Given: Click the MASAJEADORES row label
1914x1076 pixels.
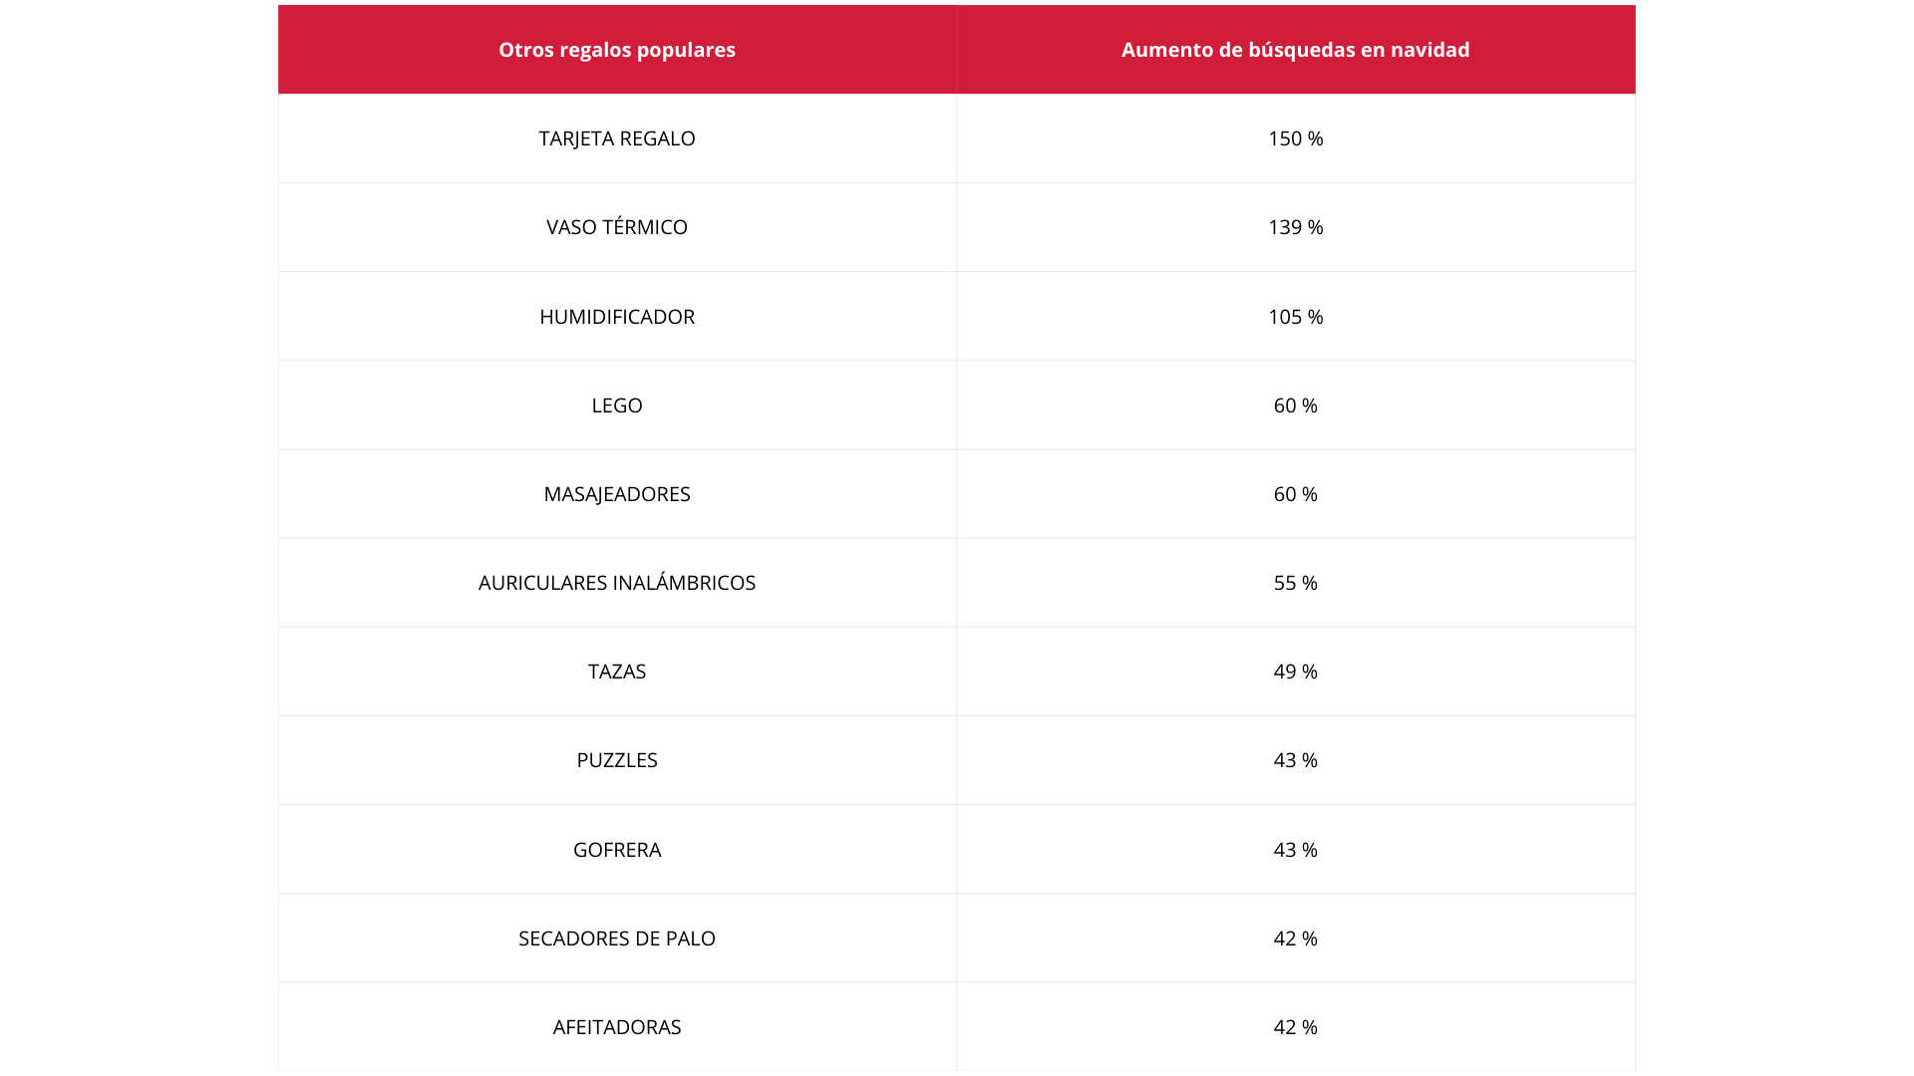Looking at the screenshot, I should click(617, 494).
